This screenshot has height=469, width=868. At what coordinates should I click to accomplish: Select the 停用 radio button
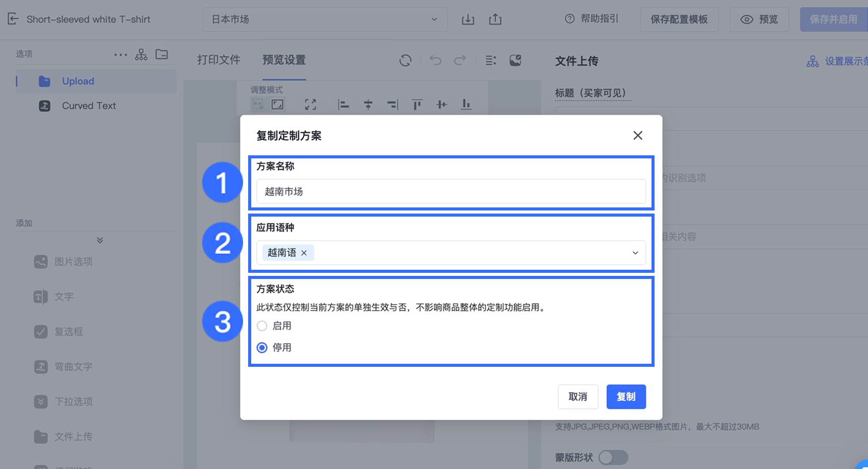(x=262, y=347)
